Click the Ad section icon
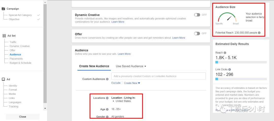This screenshot has width=274, height=121. (x=3, y=79)
